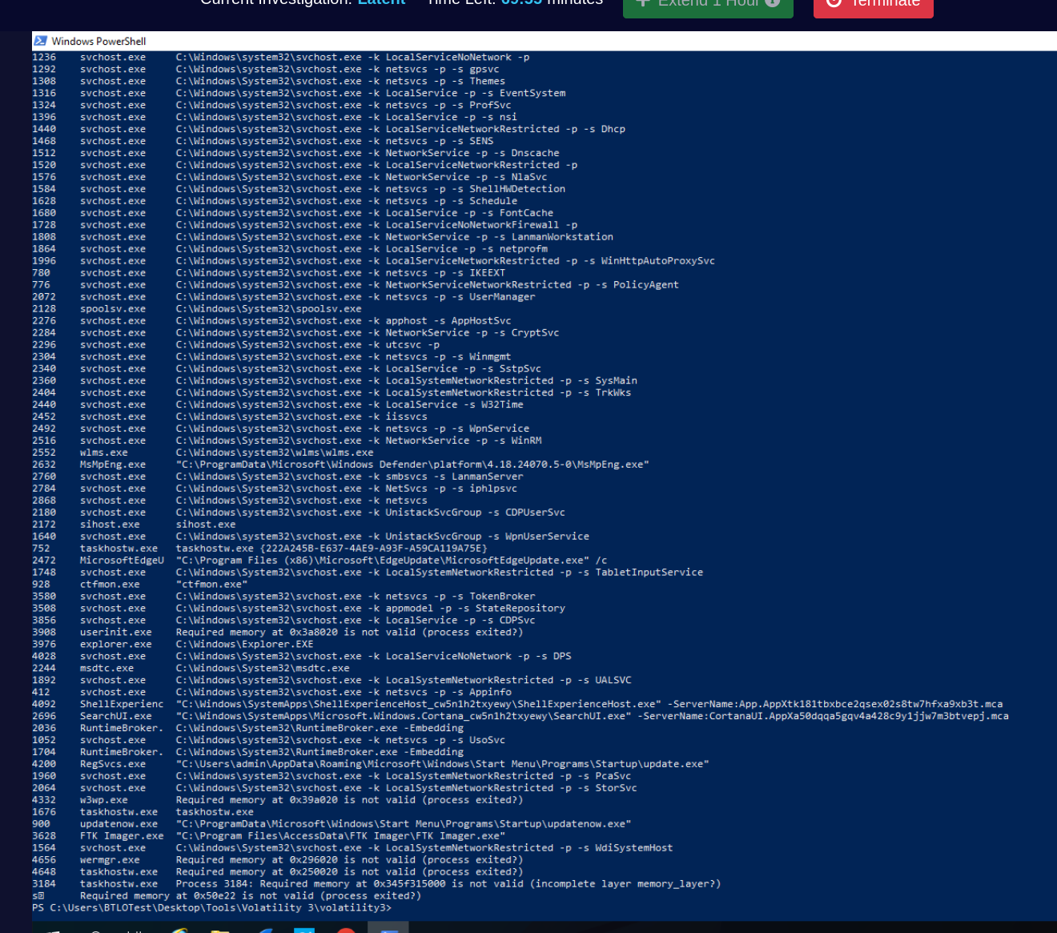Open the Latent investigation link
The height and width of the screenshot is (933, 1057).
[x=381, y=3]
